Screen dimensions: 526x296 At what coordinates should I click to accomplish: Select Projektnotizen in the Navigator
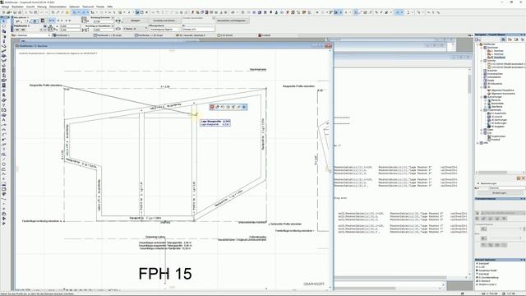(x=498, y=136)
